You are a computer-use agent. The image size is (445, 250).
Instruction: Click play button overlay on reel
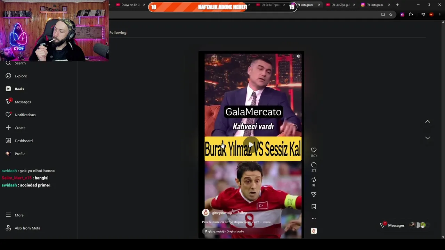pos(251,145)
